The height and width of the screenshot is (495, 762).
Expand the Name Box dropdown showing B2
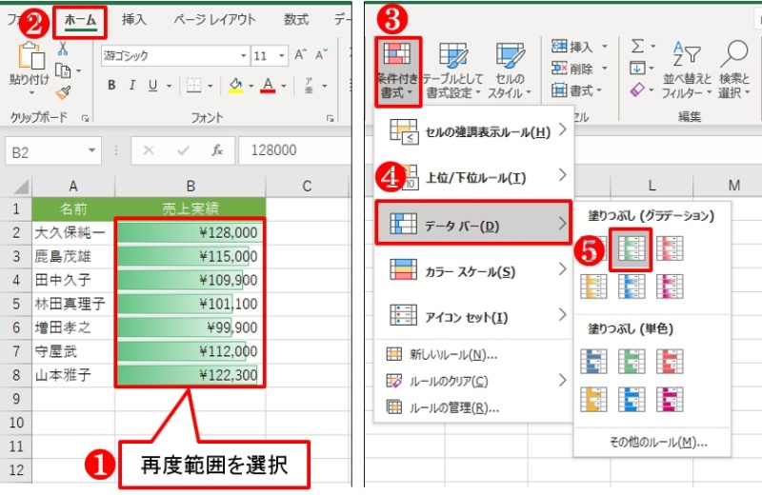[91, 150]
